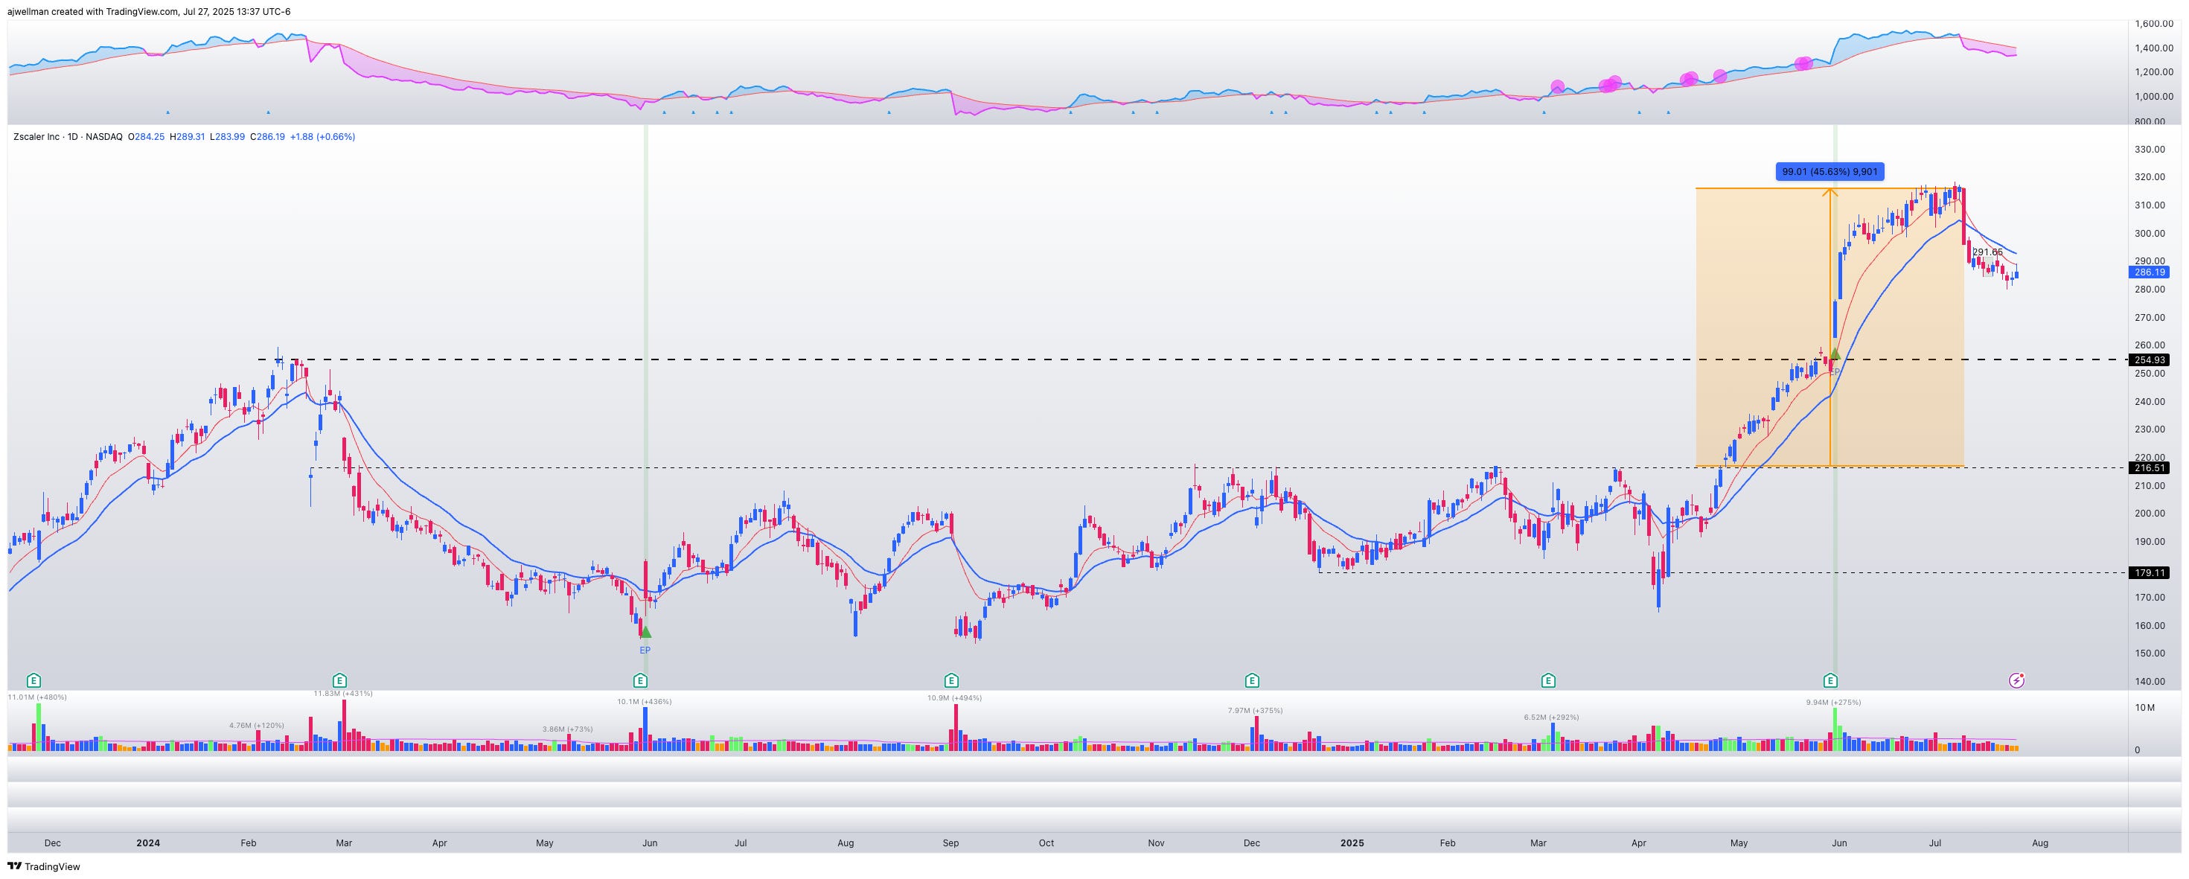Select the 179.11 support line price label
Screen dimensions: 2189x879
pyautogui.click(x=2149, y=573)
